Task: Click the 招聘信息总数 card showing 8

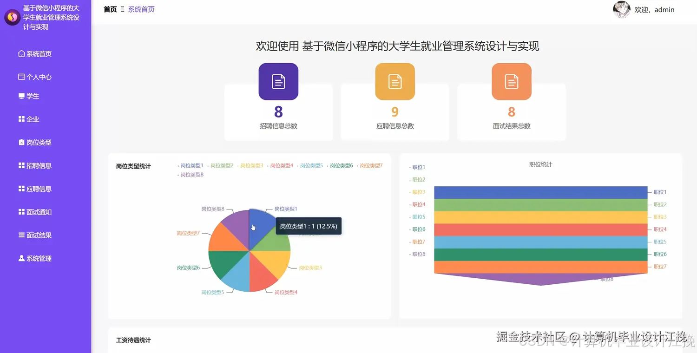Action: [x=278, y=112]
